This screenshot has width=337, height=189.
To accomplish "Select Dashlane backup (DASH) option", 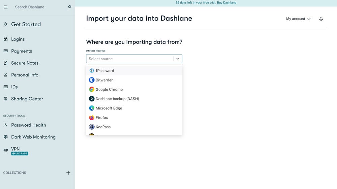I will [x=117, y=99].
